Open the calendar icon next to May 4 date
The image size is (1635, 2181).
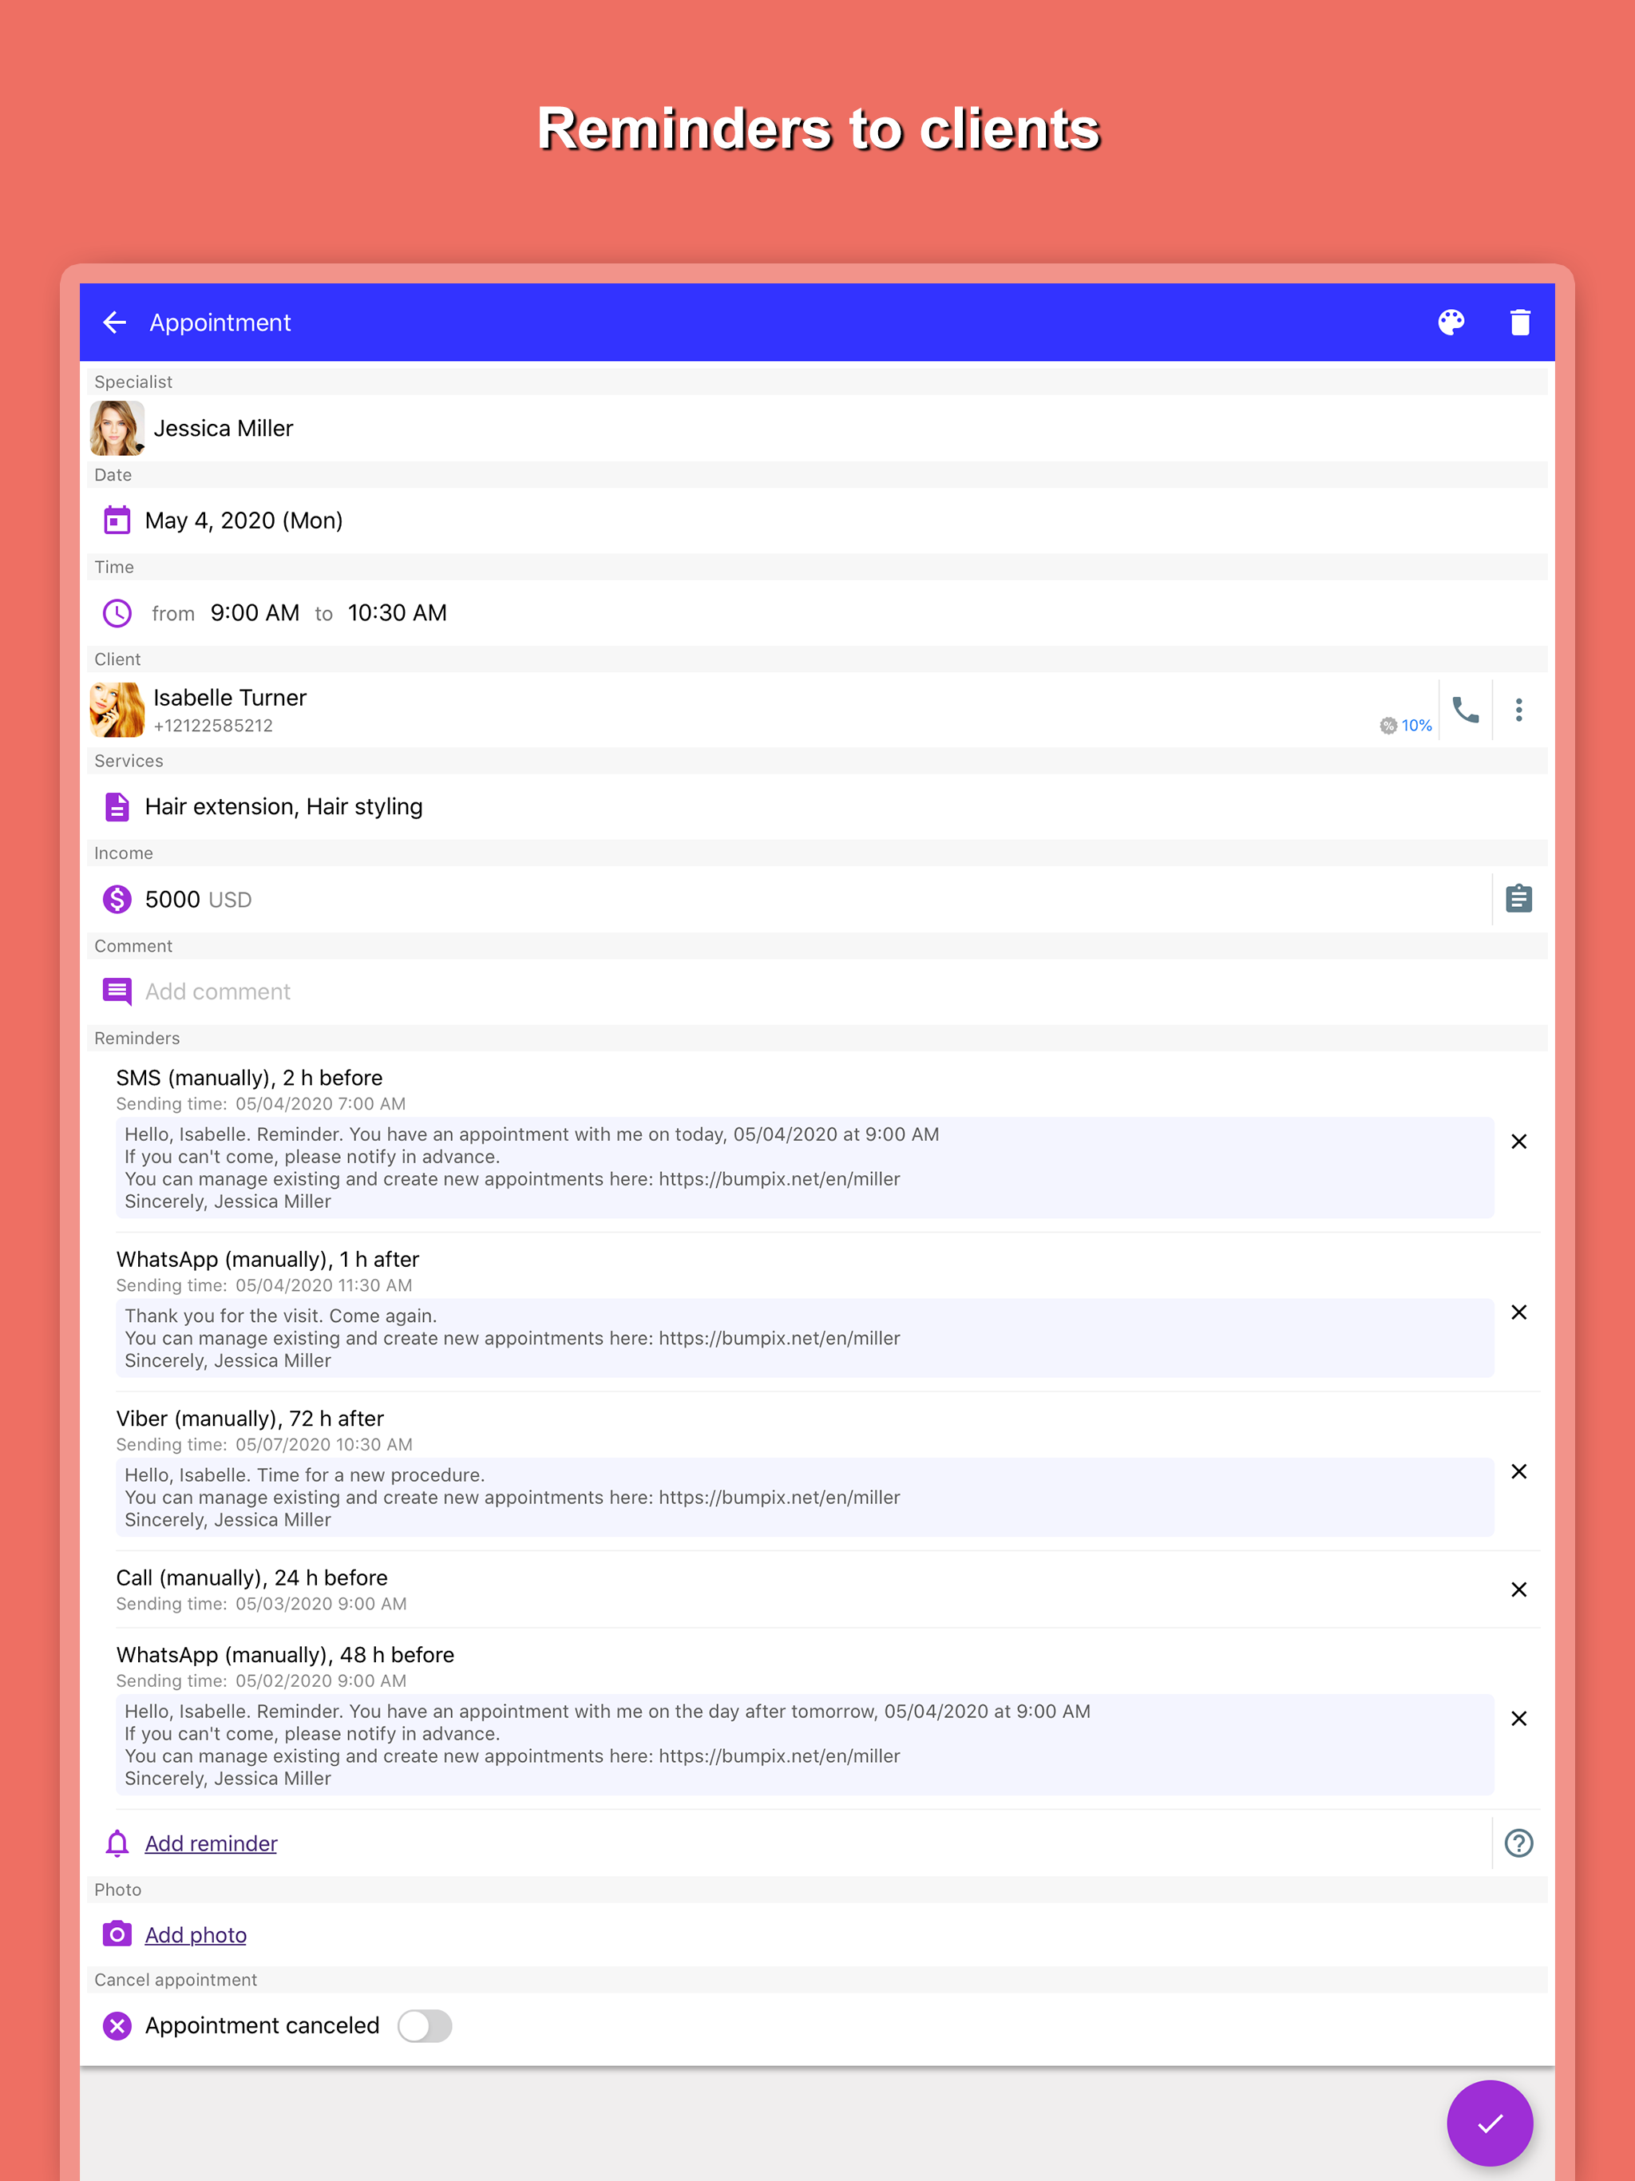tap(117, 520)
